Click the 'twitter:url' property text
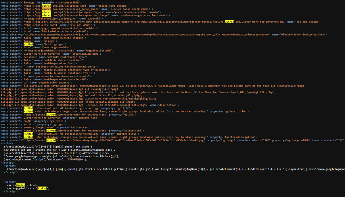345x197 pixels. pos(132,130)
